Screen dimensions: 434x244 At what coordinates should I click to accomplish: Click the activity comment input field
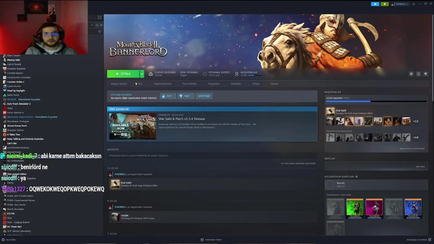pos(212,156)
